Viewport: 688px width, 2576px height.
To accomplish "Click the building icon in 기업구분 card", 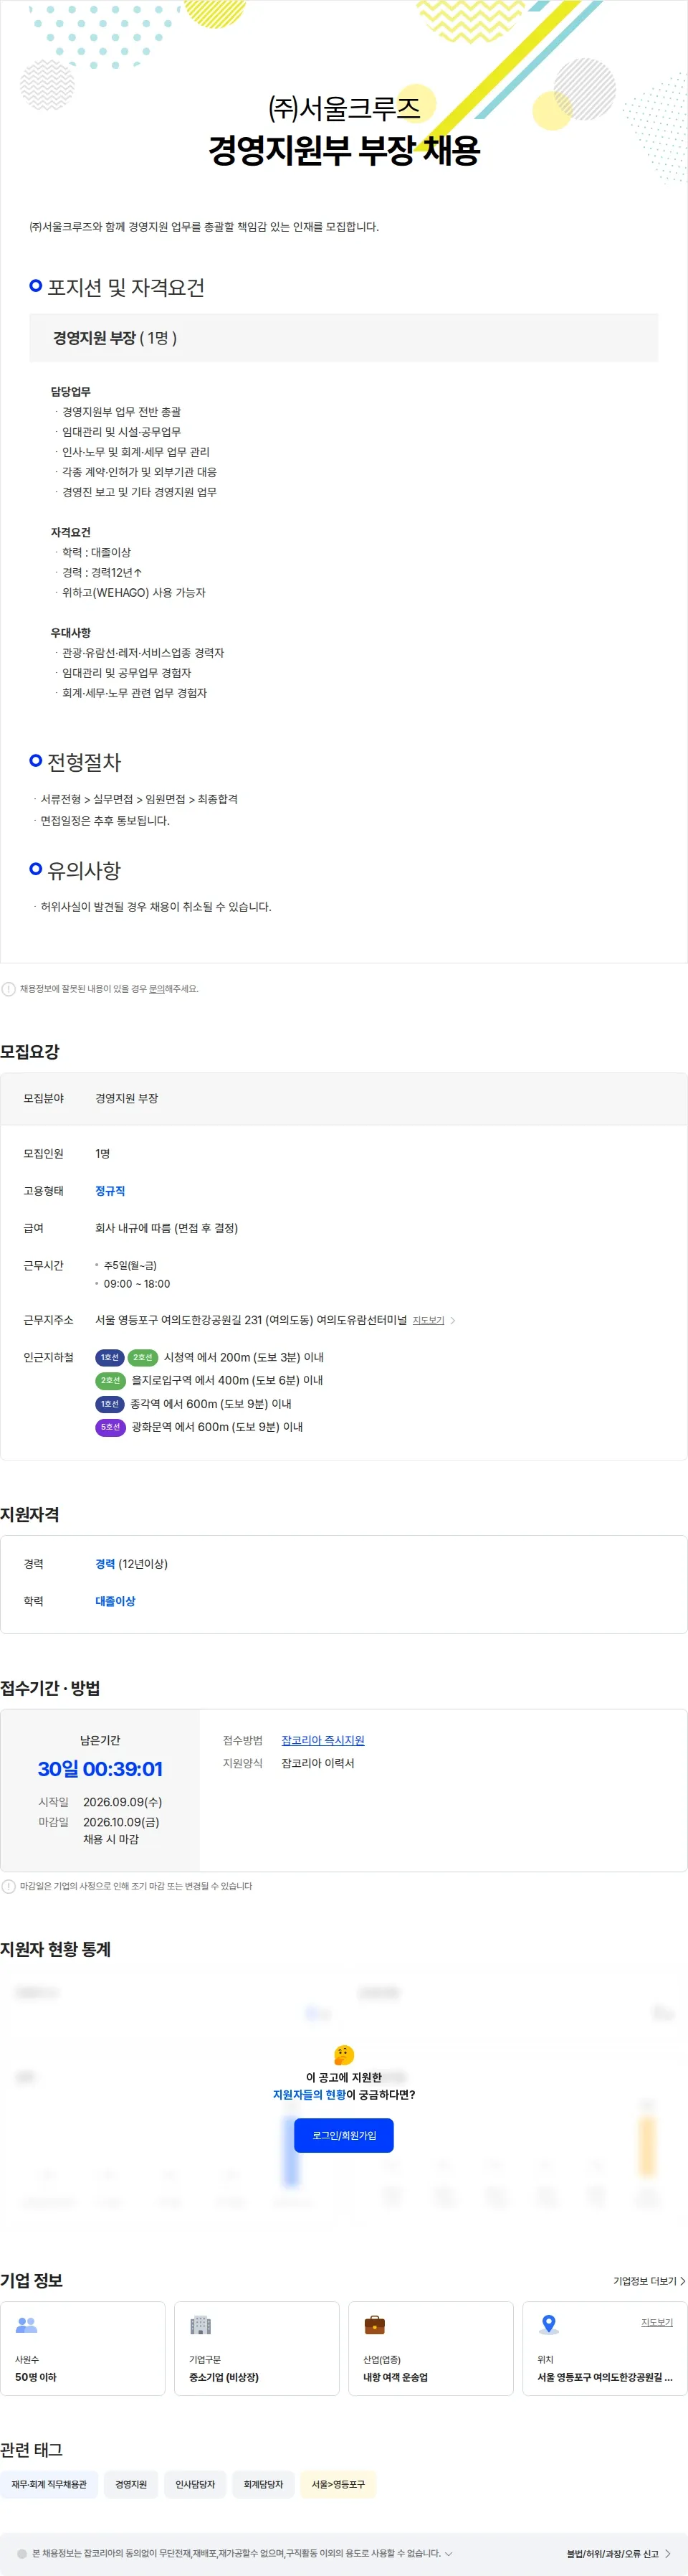I will 201,2325.
